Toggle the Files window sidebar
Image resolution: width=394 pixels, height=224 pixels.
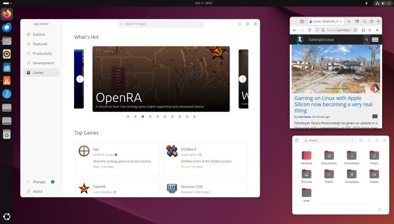pos(297,140)
